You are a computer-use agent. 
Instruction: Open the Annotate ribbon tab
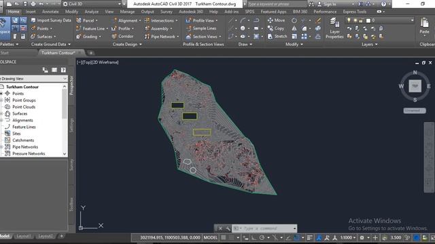50,12
